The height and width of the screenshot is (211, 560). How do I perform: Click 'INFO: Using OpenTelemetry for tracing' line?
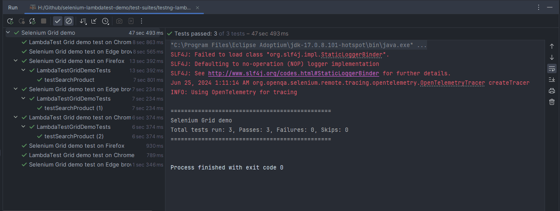pyautogui.click(x=233, y=92)
